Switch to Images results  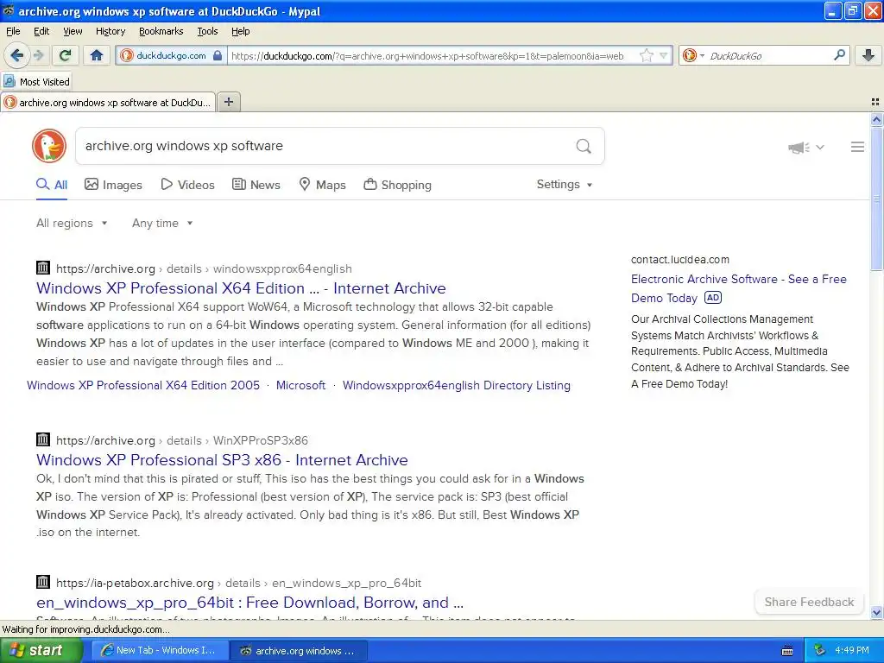pos(113,185)
